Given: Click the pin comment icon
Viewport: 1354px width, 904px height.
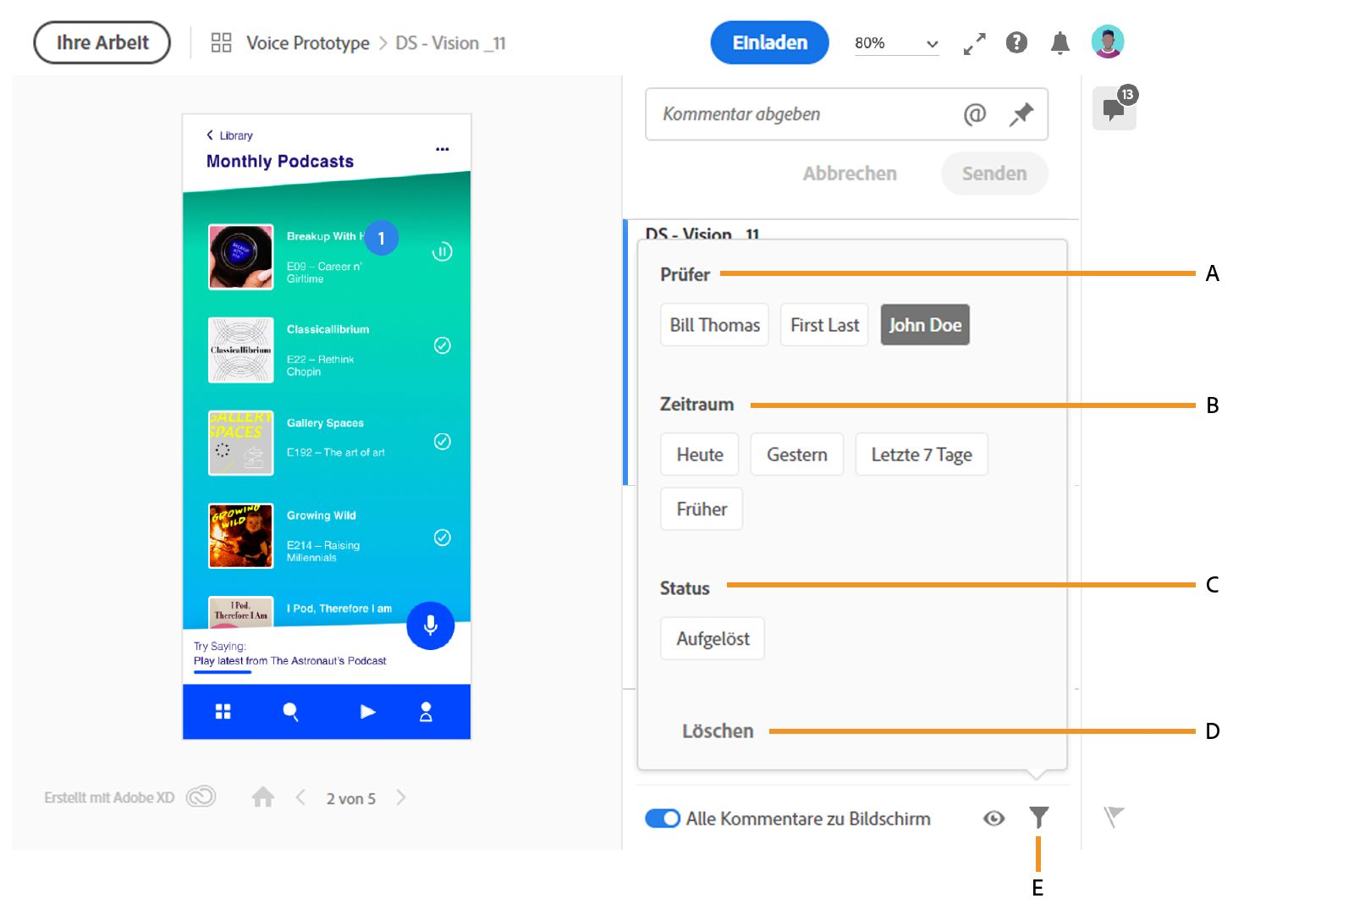Looking at the screenshot, I should tap(1021, 114).
